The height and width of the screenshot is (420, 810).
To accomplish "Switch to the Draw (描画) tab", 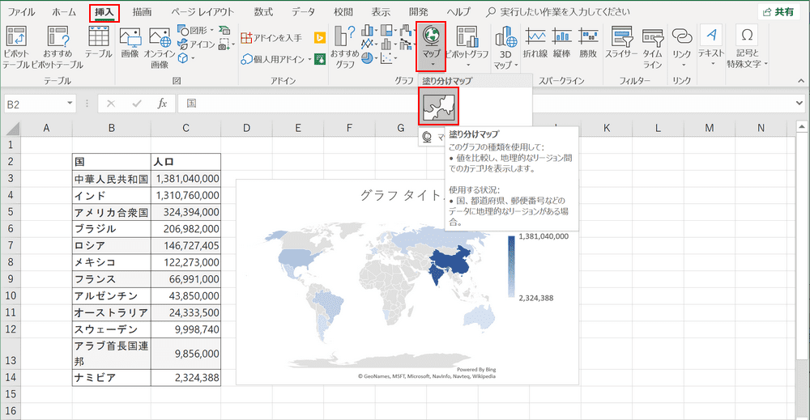I will coord(142,12).
